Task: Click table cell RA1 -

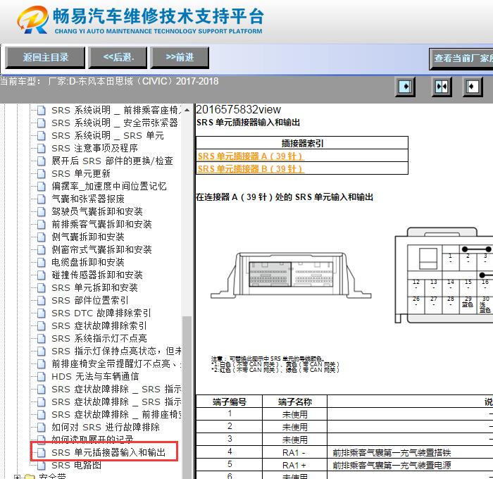Action: [294, 452]
